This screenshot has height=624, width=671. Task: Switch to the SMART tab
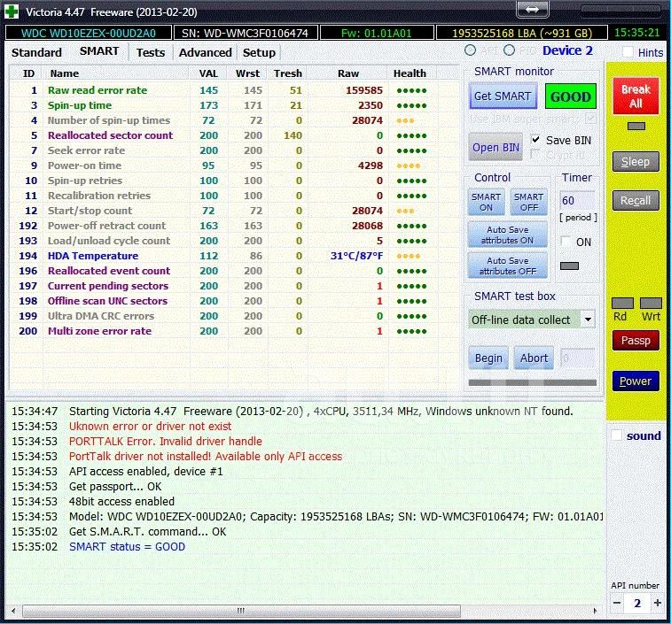tap(99, 51)
